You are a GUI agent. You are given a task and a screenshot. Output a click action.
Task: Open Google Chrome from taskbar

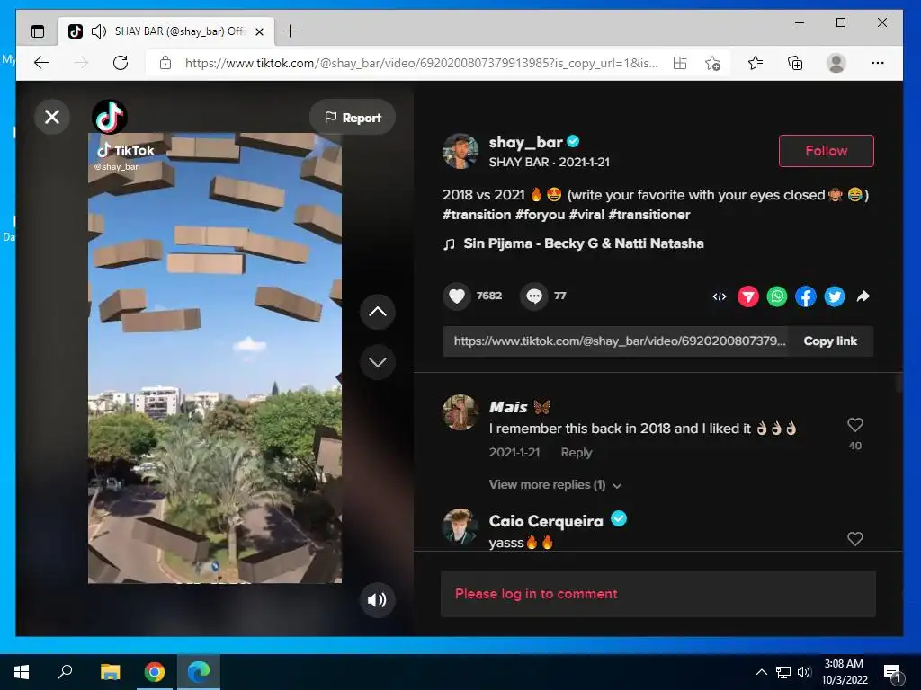[155, 672]
